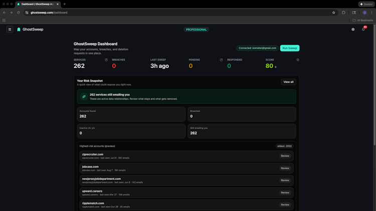Open the browser side panel icon
Image resolution: width=376 pixels, height=211 pixels.
click(354, 12)
